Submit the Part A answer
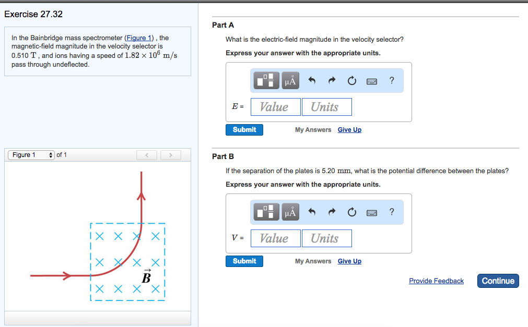This screenshot has height=327, width=528. point(244,129)
